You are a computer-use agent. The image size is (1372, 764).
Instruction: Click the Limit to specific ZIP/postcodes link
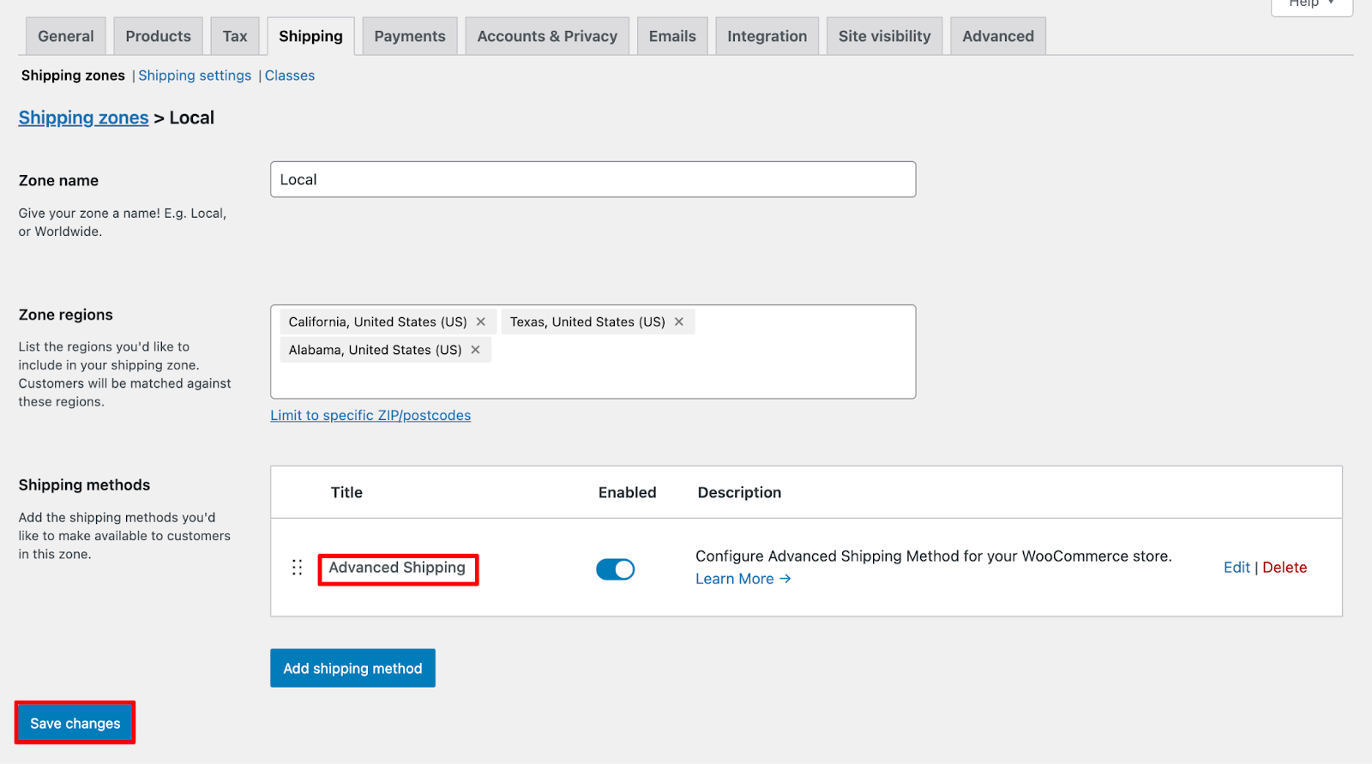(x=370, y=415)
